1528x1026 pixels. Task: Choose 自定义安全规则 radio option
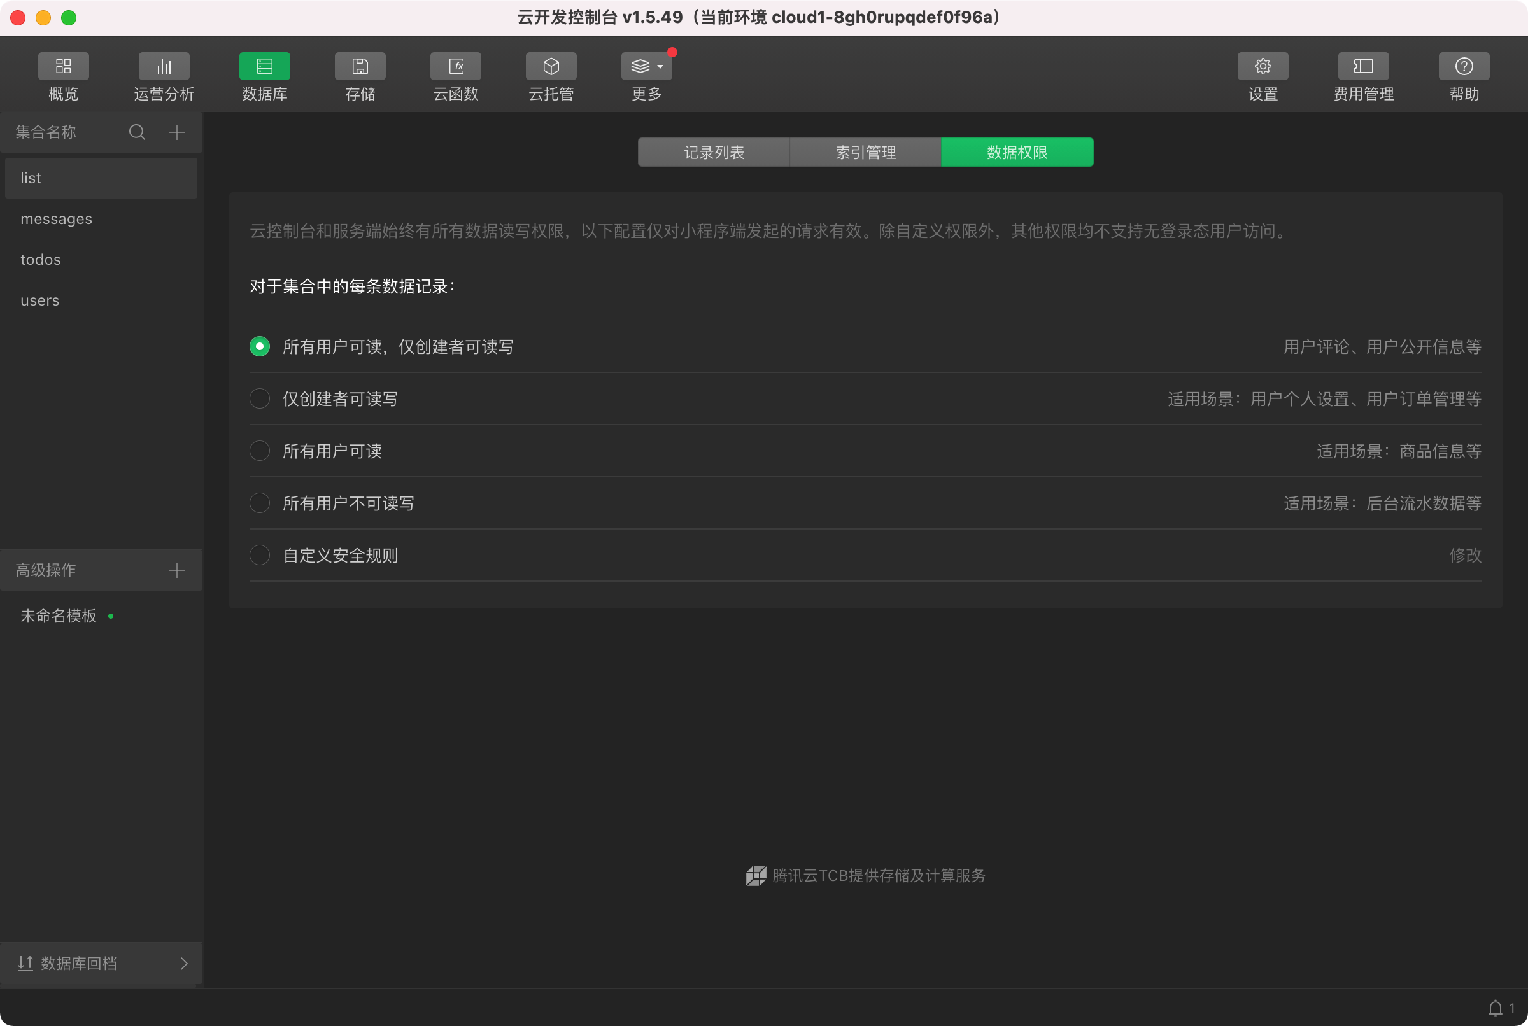[260, 555]
